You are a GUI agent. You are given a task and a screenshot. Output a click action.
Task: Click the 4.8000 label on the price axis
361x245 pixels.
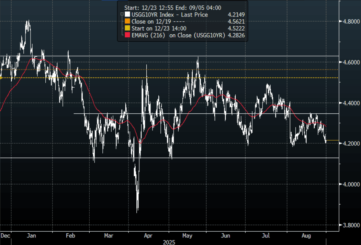[349, 21]
